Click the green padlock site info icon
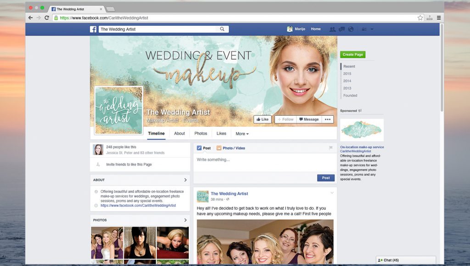This screenshot has height=266, width=470. pos(56,18)
